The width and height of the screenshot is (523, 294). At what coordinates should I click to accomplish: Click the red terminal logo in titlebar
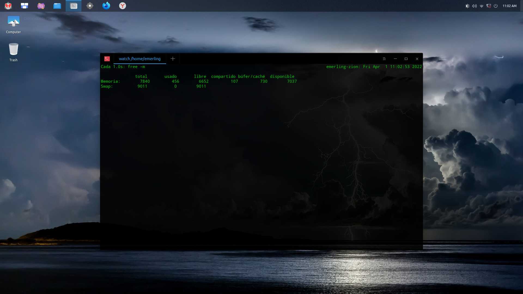107,59
